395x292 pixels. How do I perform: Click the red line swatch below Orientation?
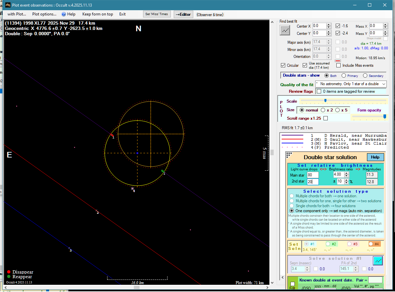tap(338, 61)
